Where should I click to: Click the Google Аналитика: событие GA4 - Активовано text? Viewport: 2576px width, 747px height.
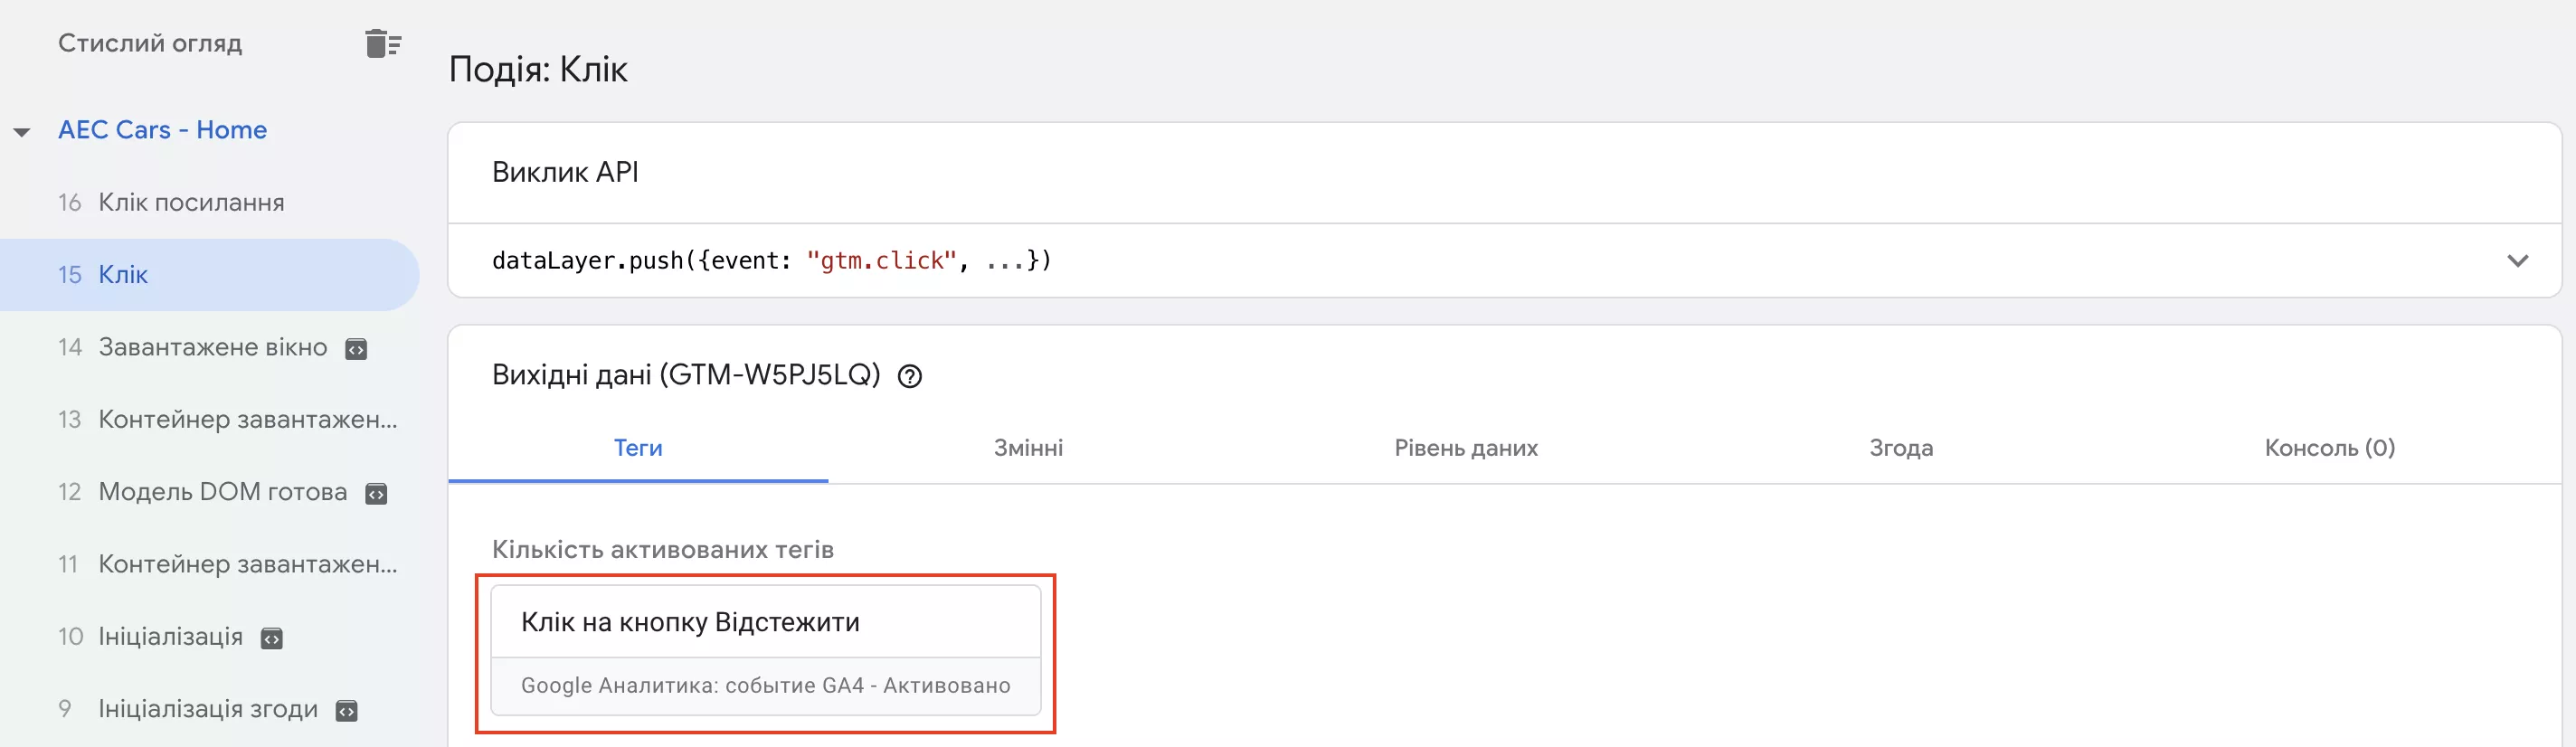coord(765,686)
